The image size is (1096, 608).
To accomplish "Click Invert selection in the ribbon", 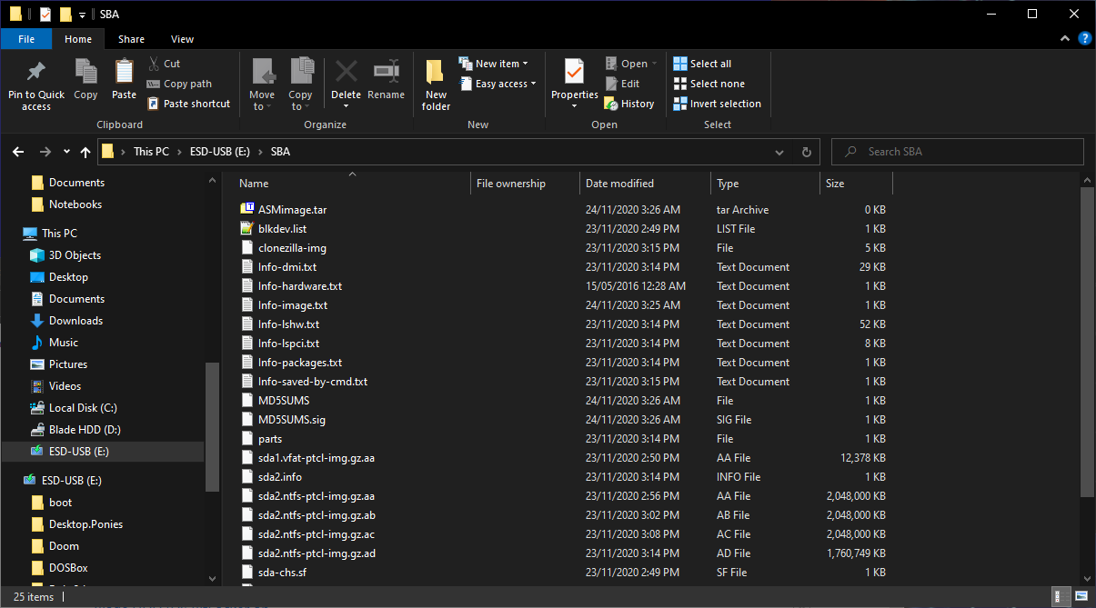I will [x=717, y=104].
